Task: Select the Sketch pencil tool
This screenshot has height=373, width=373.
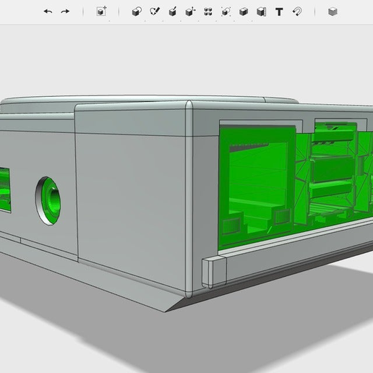Action: click(x=155, y=12)
